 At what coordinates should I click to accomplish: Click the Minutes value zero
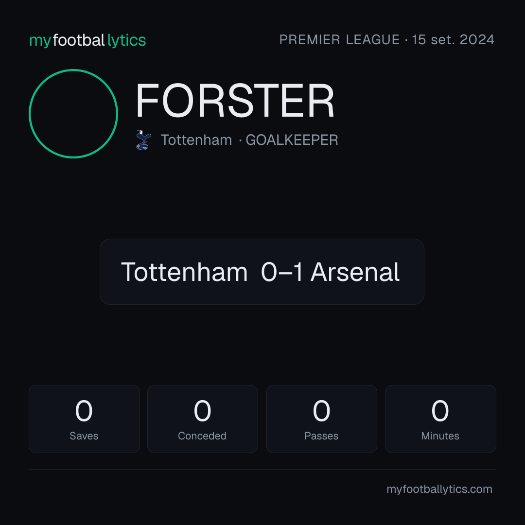point(440,411)
